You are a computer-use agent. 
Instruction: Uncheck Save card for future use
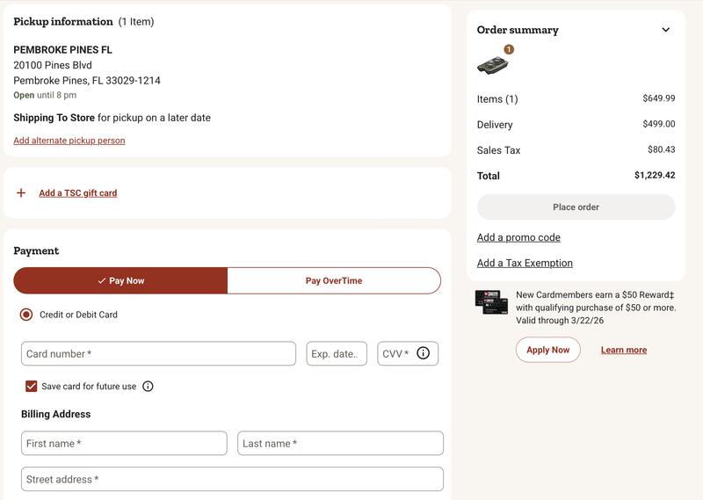(32, 386)
